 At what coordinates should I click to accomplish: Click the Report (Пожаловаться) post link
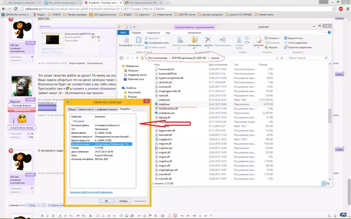95,63
